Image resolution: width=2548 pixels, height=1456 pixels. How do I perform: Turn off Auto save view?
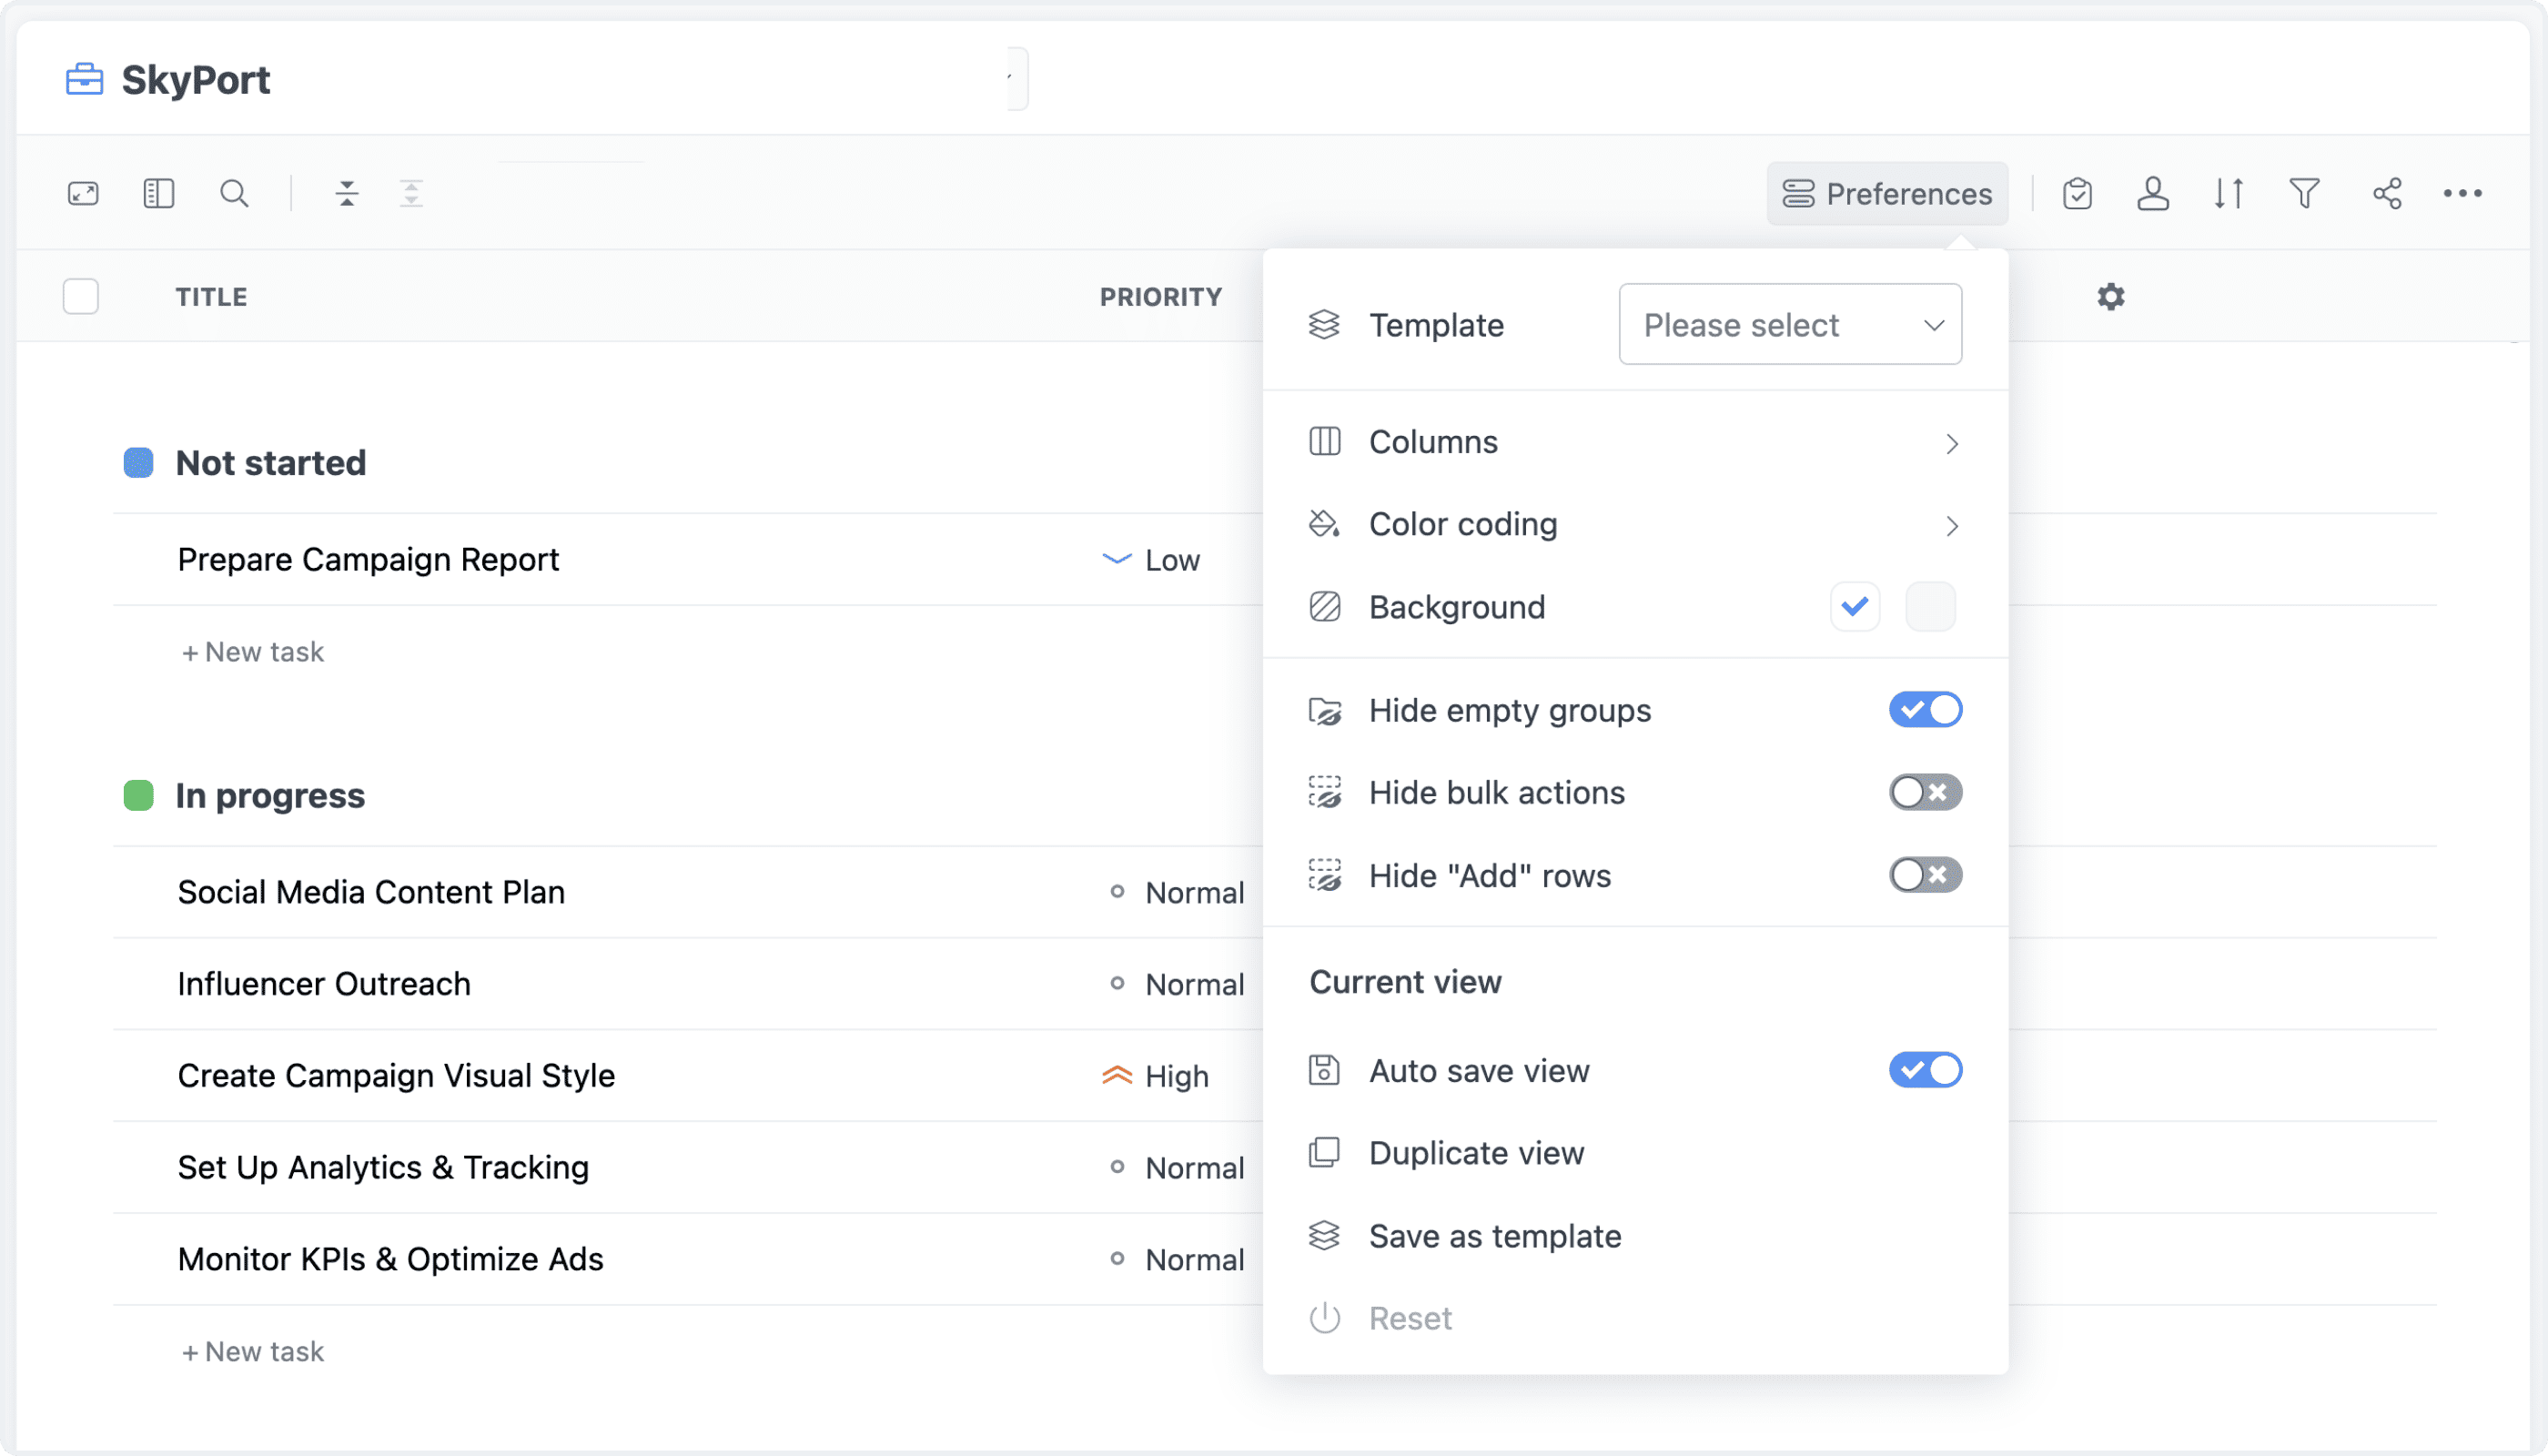[1924, 1070]
